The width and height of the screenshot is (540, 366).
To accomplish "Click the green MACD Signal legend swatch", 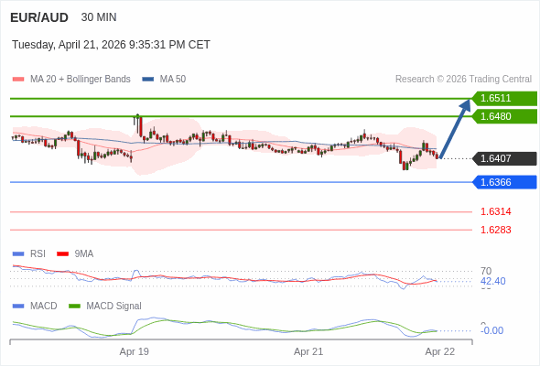I will coord(74,307).
